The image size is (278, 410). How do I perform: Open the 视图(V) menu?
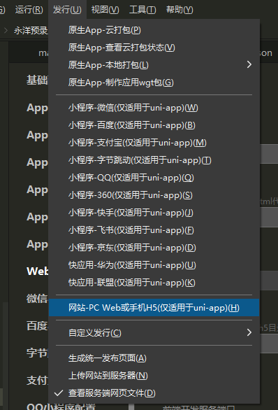[105, 10]
